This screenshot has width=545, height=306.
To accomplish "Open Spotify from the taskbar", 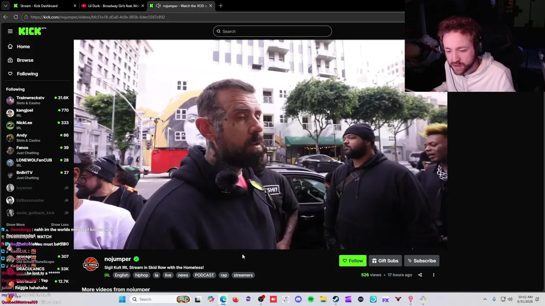I will (311, 299).
